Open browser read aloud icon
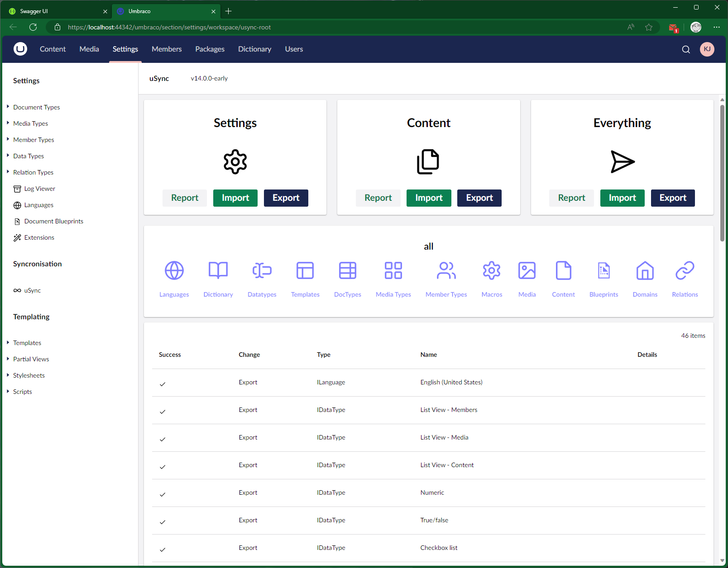The image size is (728, 568). coord(631,27)
